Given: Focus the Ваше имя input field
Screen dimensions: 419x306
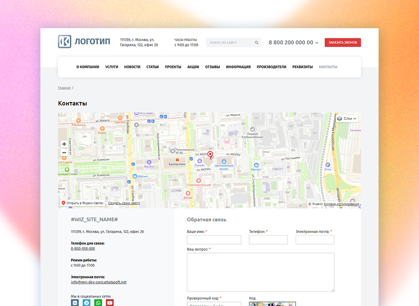Looking at the screenshot, I should (x=214, y=240).
